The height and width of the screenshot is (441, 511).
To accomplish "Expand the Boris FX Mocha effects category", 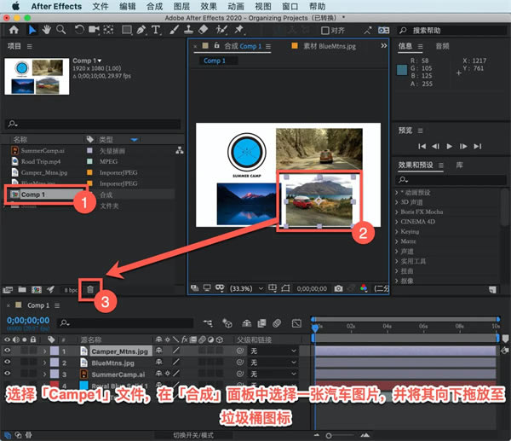I will point(397,212).
